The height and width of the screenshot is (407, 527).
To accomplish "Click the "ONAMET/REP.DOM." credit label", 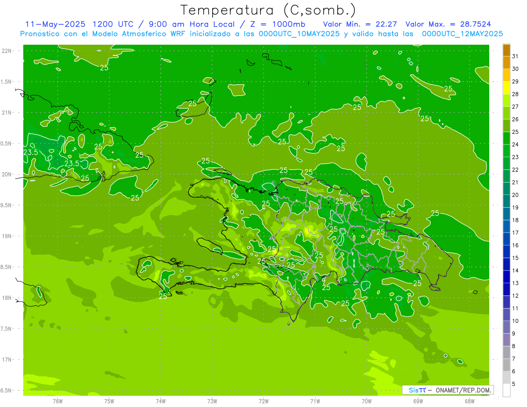I will [463, 390].
